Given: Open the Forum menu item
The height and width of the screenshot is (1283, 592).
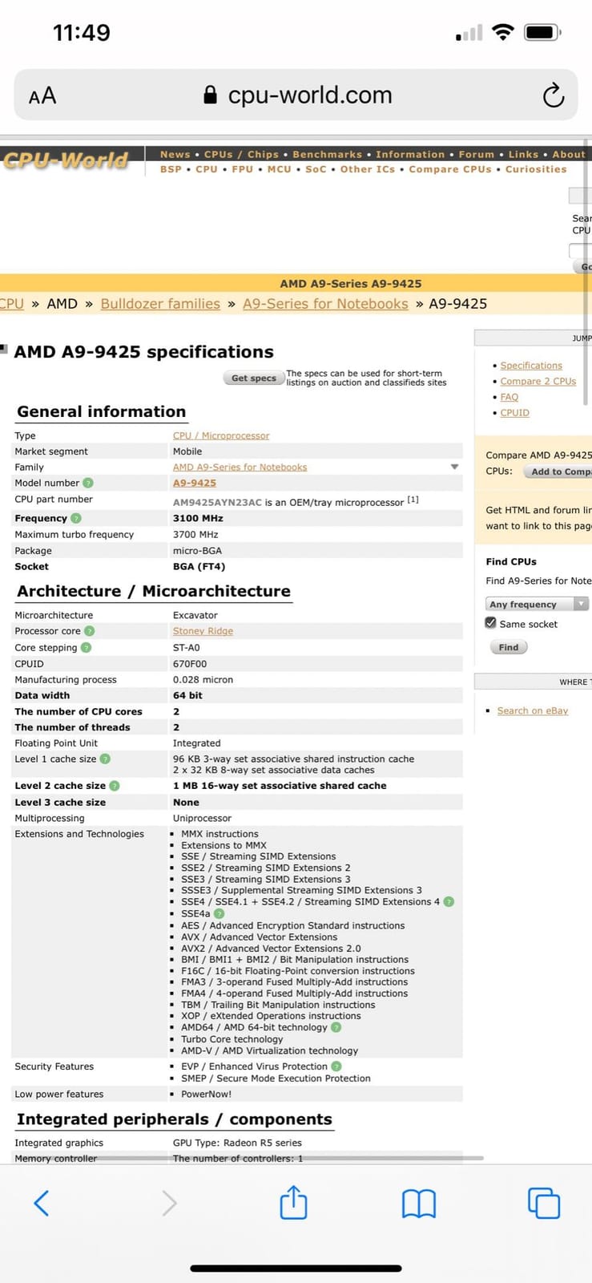Looking at the screenshot, I should [x=477, y=154].
